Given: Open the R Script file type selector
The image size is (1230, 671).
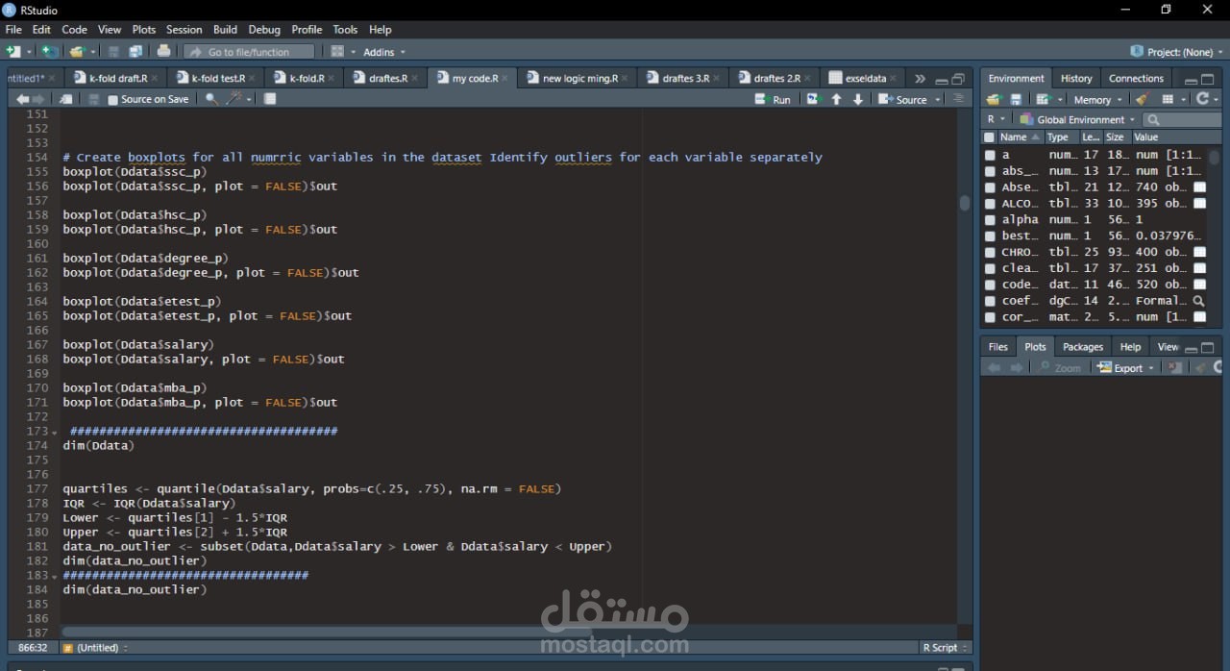Looking at the screenshot, I should click(x=946, y=648).
